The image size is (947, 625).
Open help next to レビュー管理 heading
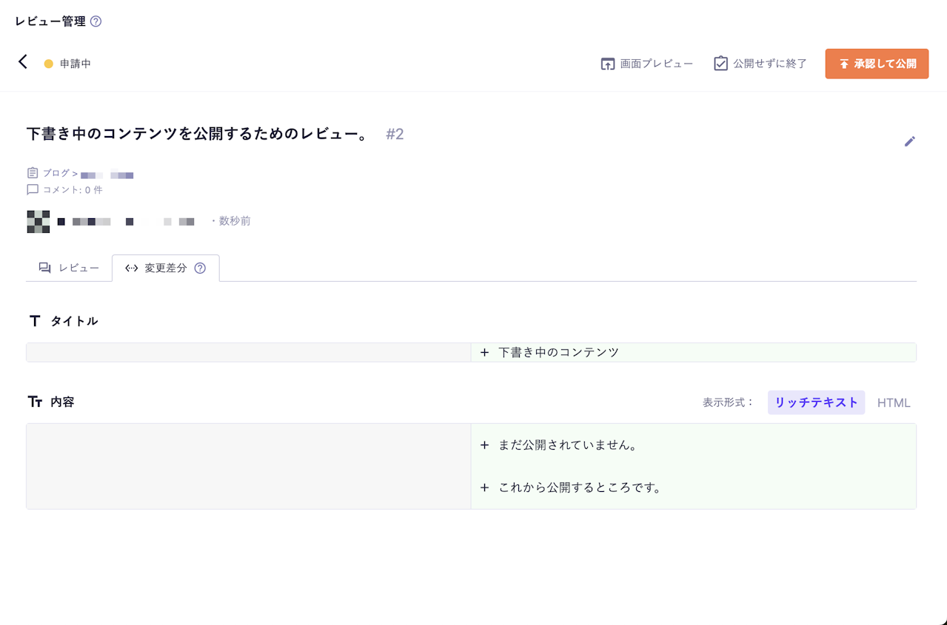pos(95,21)
